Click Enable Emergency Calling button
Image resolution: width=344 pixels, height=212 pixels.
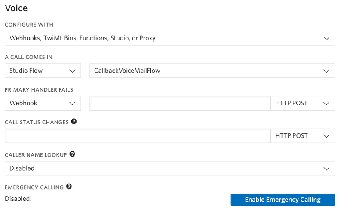[283, 200]
